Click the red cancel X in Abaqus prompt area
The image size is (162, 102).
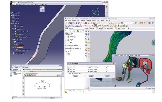(88, 88)
